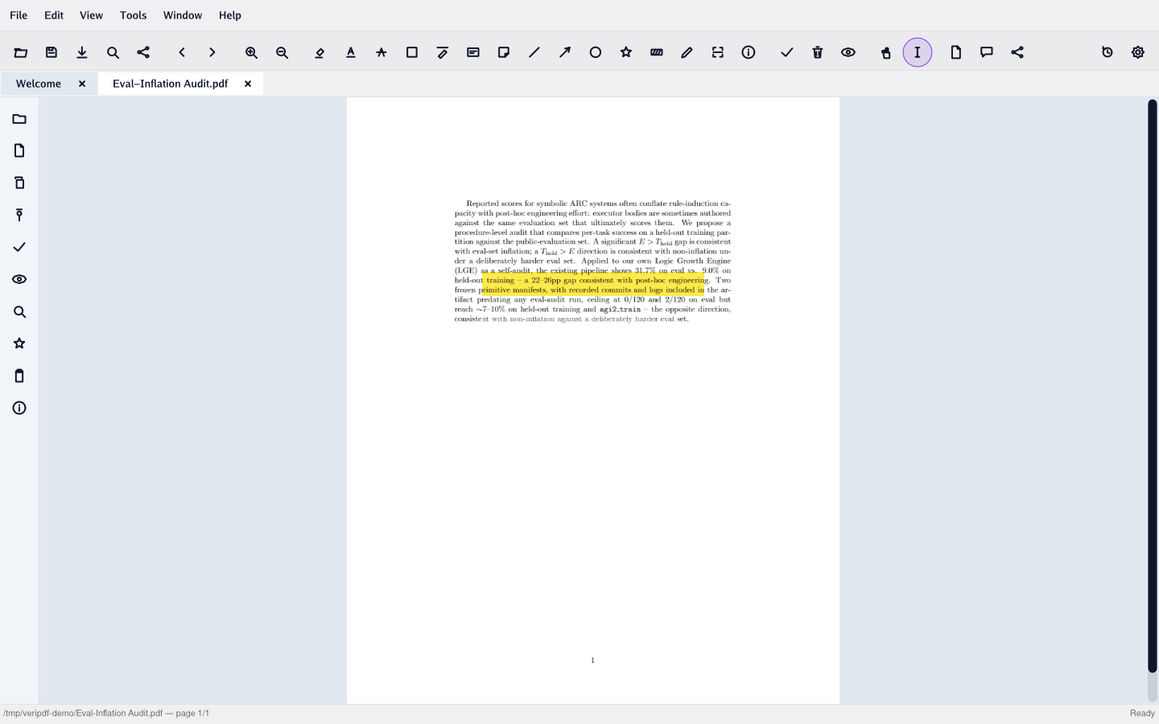Open starred bookmarks in left sidebar
Viewport: 1159px width, 724px height.
tap(19, 343)
